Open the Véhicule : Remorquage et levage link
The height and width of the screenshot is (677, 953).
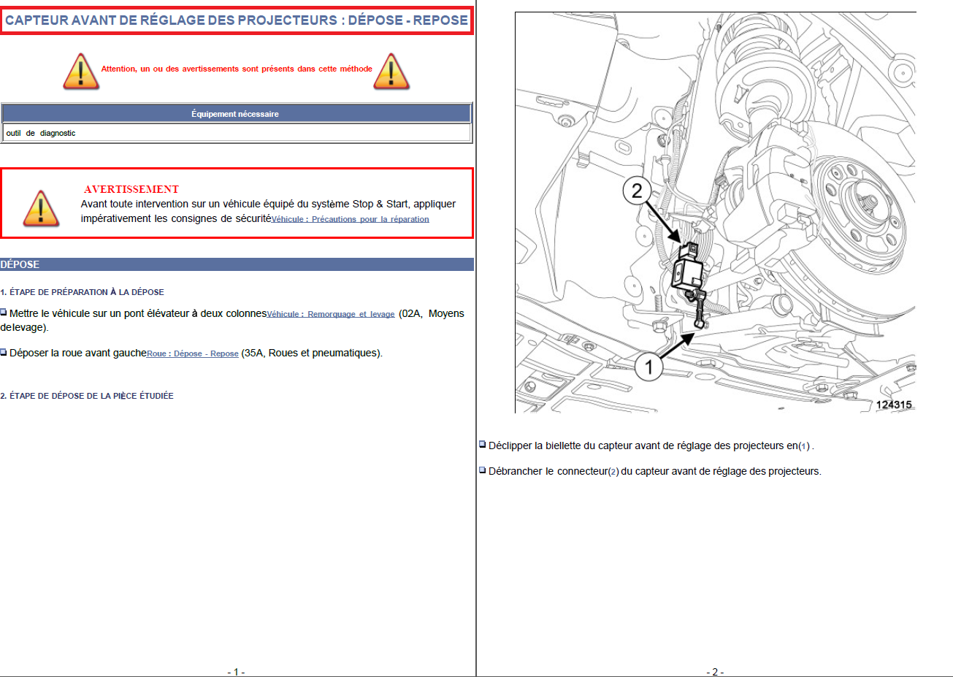tap(331, 314)
